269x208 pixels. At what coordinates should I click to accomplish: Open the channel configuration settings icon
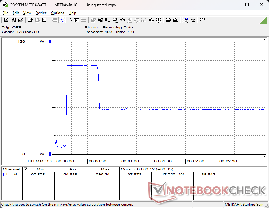[x=108, y=20]
